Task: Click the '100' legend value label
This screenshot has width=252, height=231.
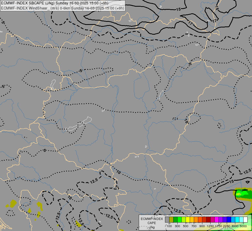Action: [169, 226]
